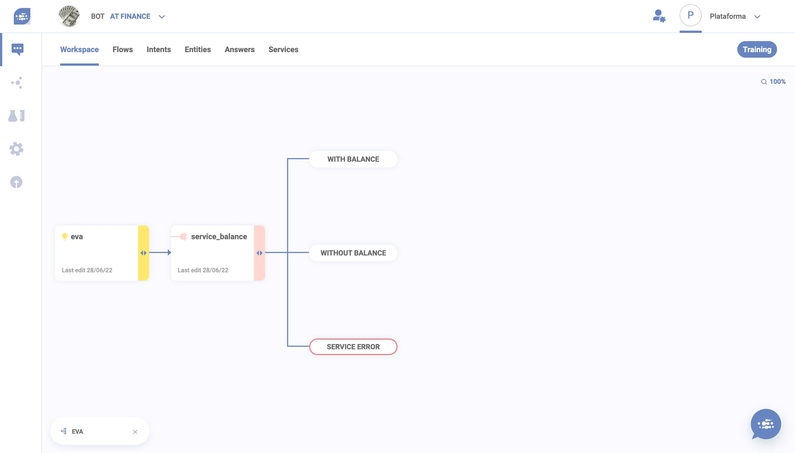Open the gear settings sidebar icon
The image size is (795, 453).
coord(17,149)
